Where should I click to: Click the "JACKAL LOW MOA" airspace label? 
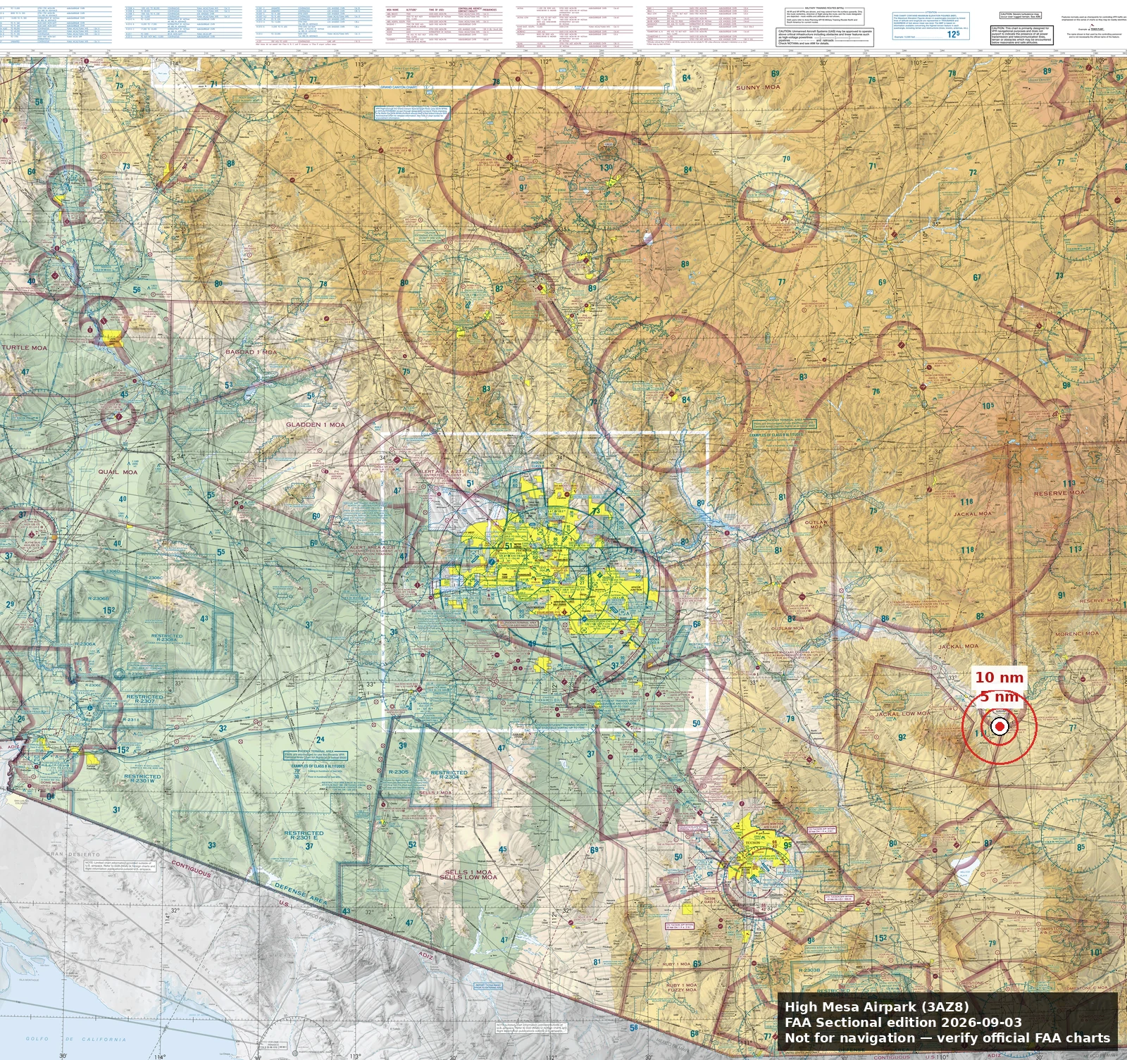pos(903,713)
